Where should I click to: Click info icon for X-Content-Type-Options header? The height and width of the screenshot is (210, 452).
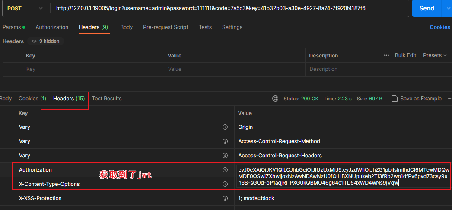[x=225, y=184]
